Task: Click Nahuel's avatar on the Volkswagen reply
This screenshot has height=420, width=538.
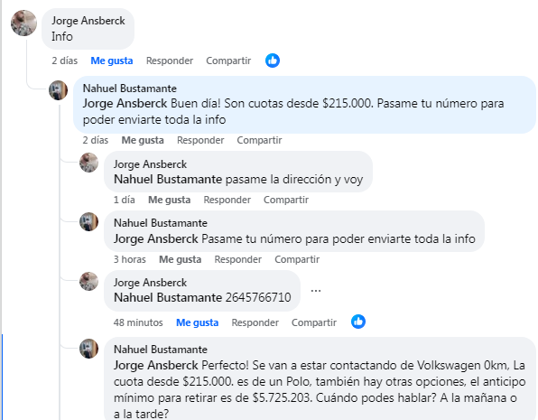Action: [x=88, y=349]
